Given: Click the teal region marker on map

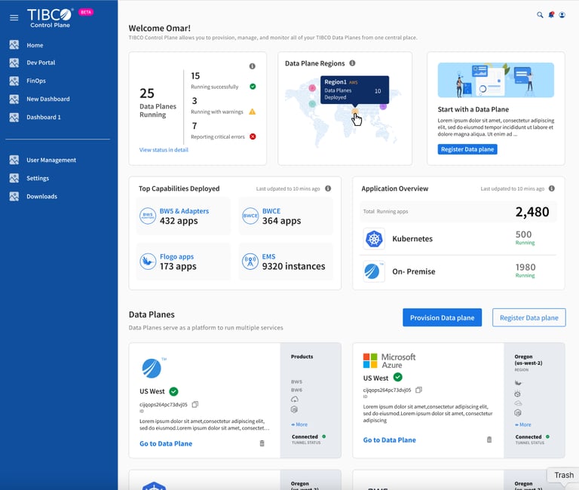Looking at the screenshot, I should 312,104.
